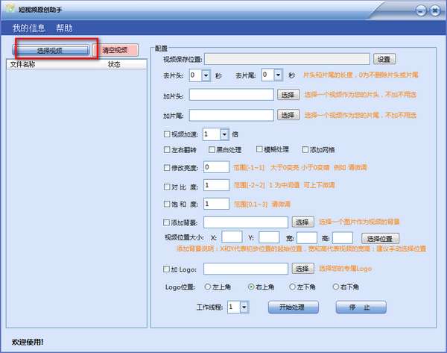Click 选择 button beside 加片头
The image size is (447, 353).
click(288, 95)
